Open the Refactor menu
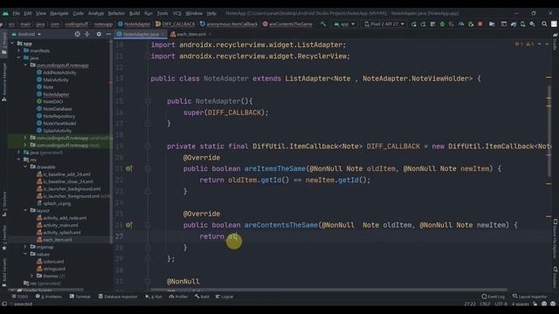559x314 pixels. pos(116,13)
